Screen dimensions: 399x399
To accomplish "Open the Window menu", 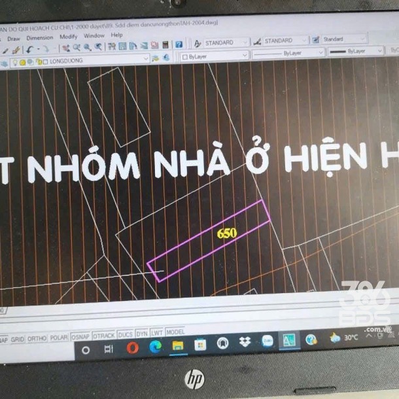I will point(94,36).
